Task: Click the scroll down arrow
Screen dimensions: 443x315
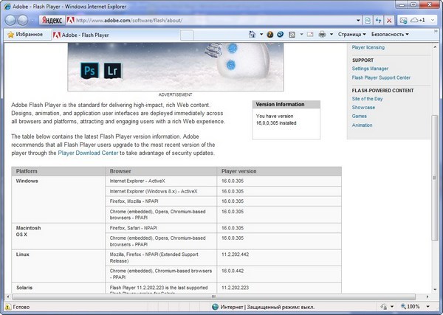Action: click(x=435, y=289)
